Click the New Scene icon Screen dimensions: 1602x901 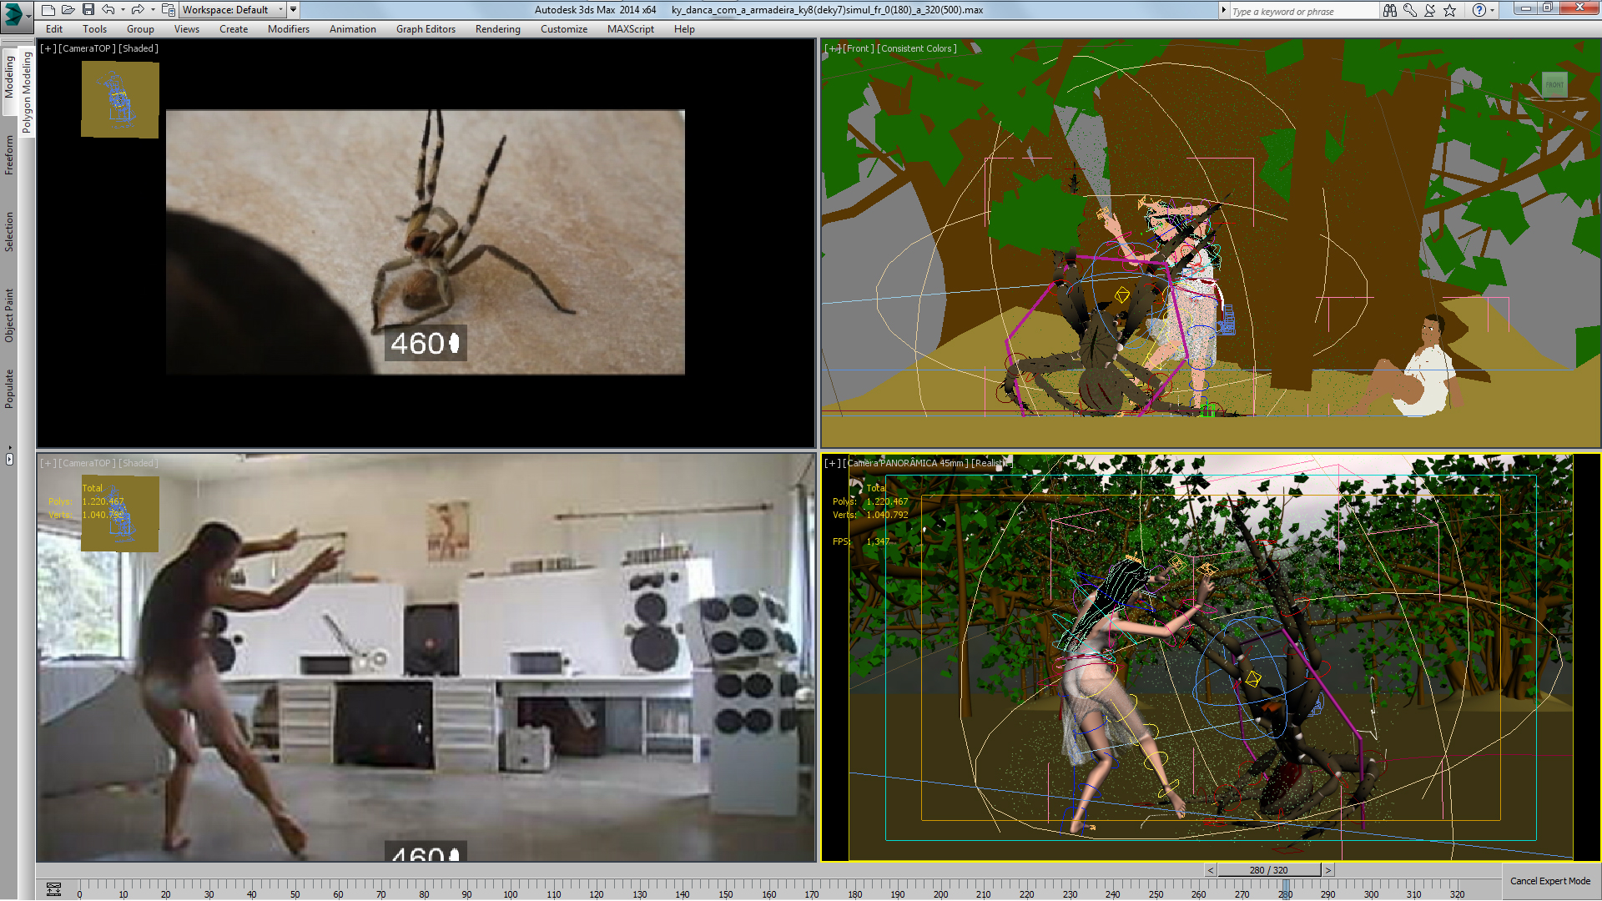point(48,10)
